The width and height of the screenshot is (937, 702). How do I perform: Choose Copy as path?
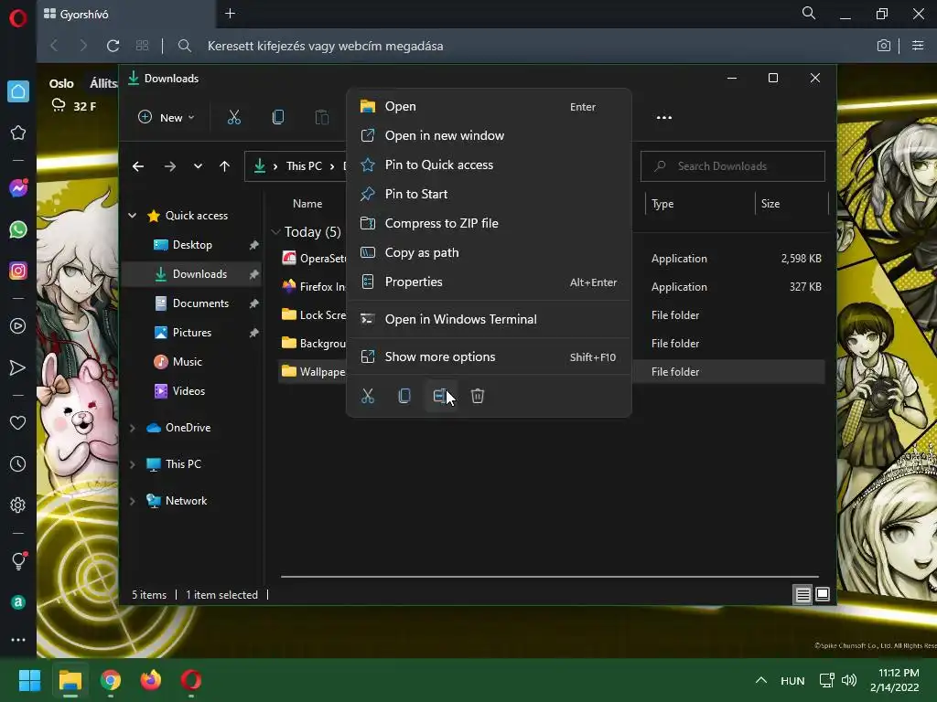(x=489, y=252)
